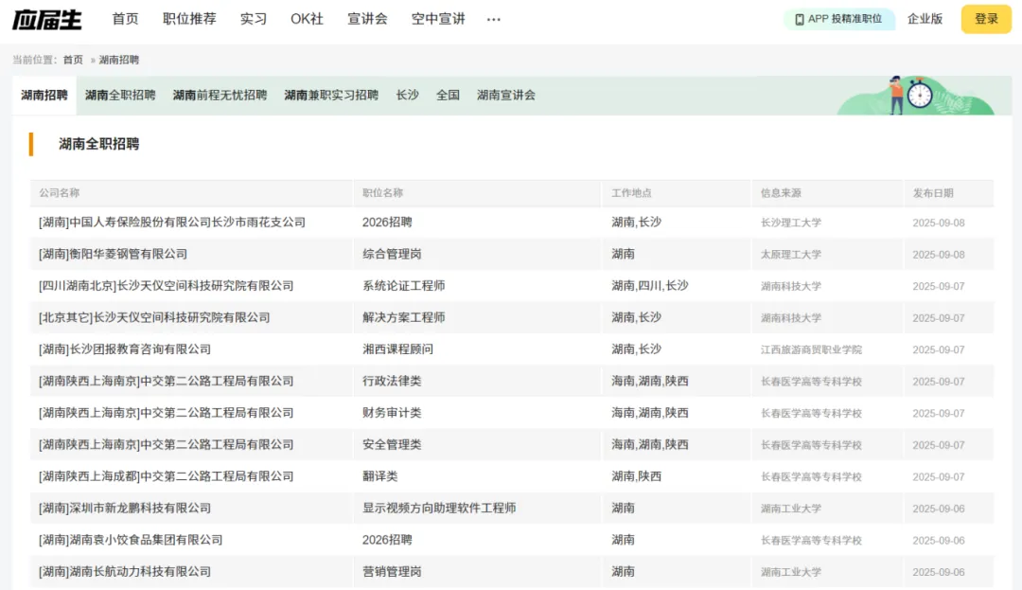This screenshot has height=590, width=1022.
Task: Open 长沙团报教育咨询有限公司 company link
Action: tap(125, 349)
